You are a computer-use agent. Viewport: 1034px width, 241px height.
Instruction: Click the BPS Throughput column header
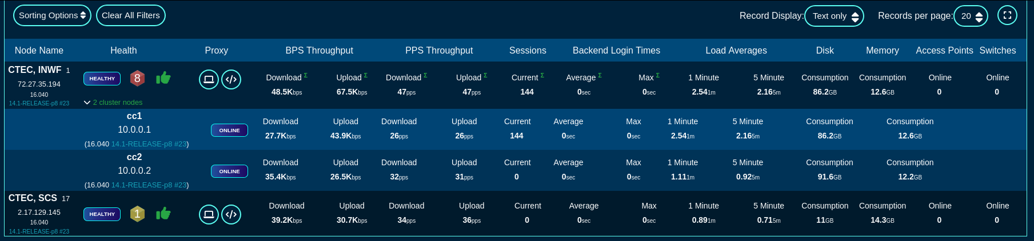coord(319,50)
